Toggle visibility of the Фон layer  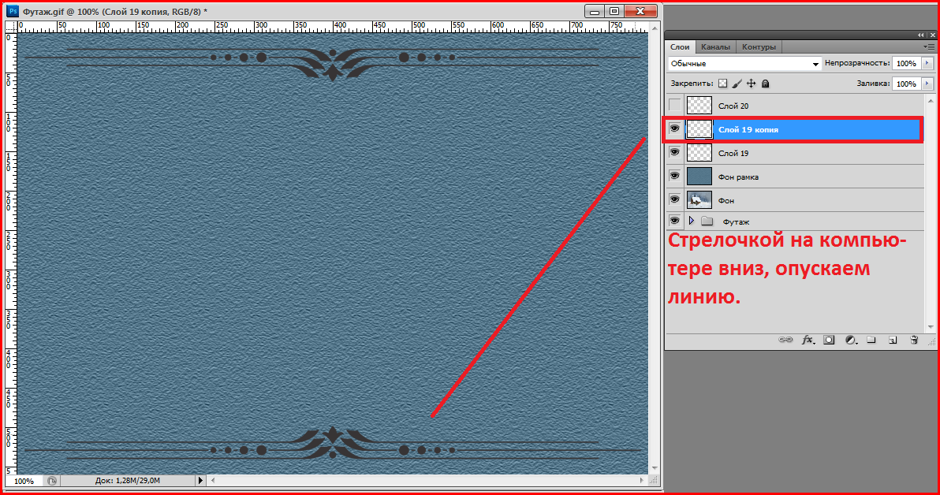[675, 199]
